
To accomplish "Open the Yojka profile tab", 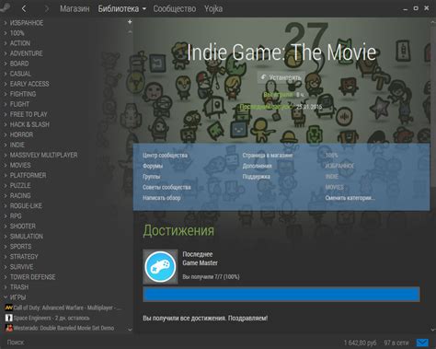I will click(213, 9).
